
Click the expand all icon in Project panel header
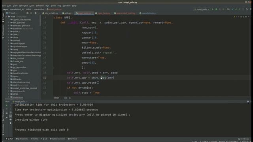click(x=31, y=13)
